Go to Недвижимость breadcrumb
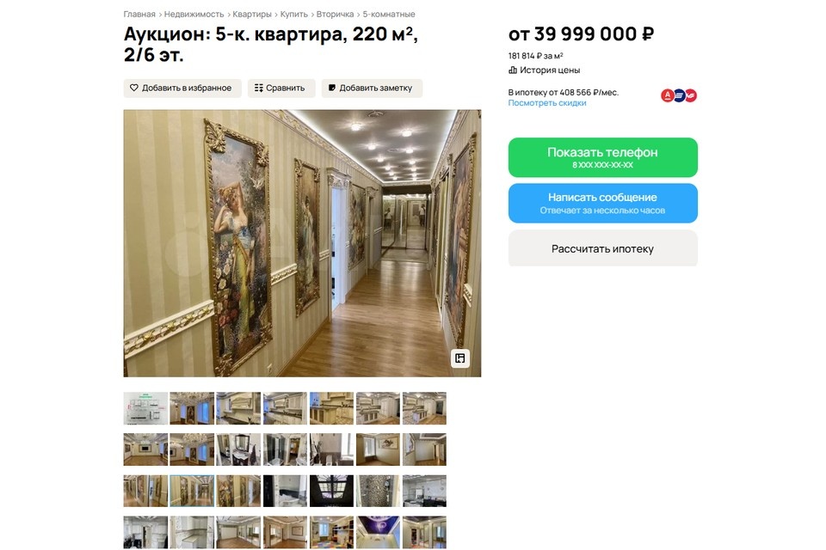This screenshot has width=826, height=550. click(x=194, y=15)
